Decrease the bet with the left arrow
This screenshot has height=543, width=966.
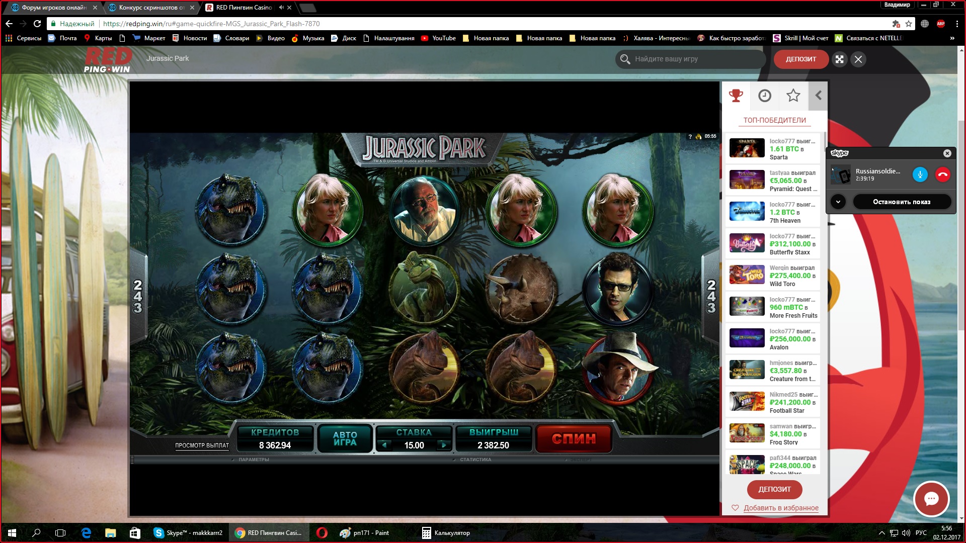coord(384,445)
